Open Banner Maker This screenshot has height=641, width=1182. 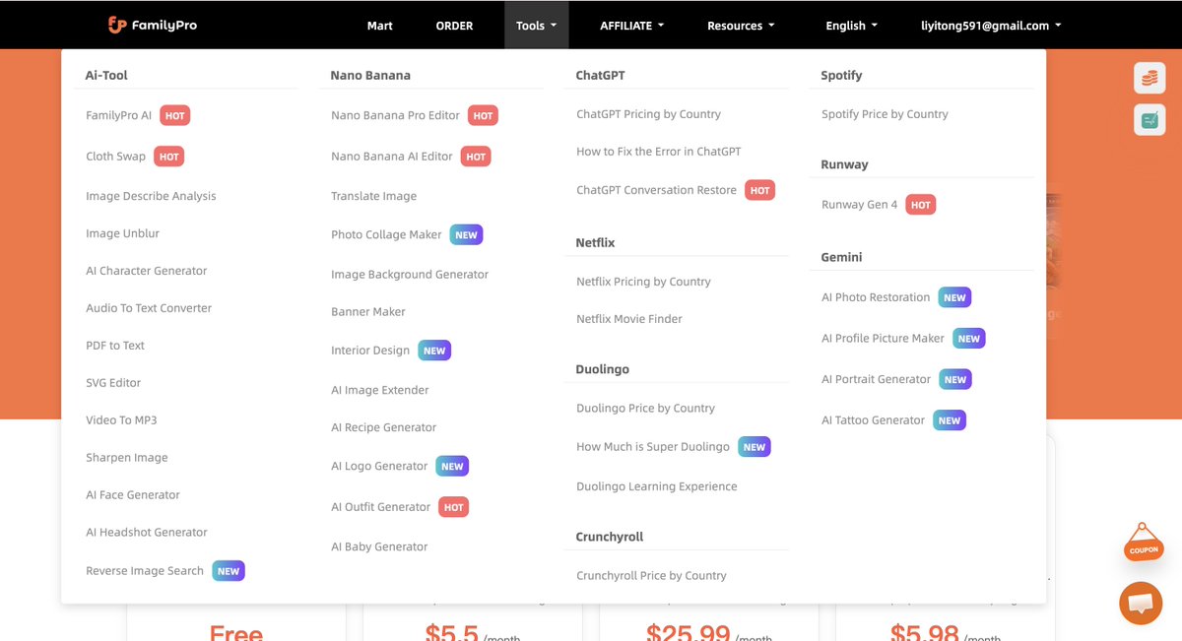pos(368,312)
